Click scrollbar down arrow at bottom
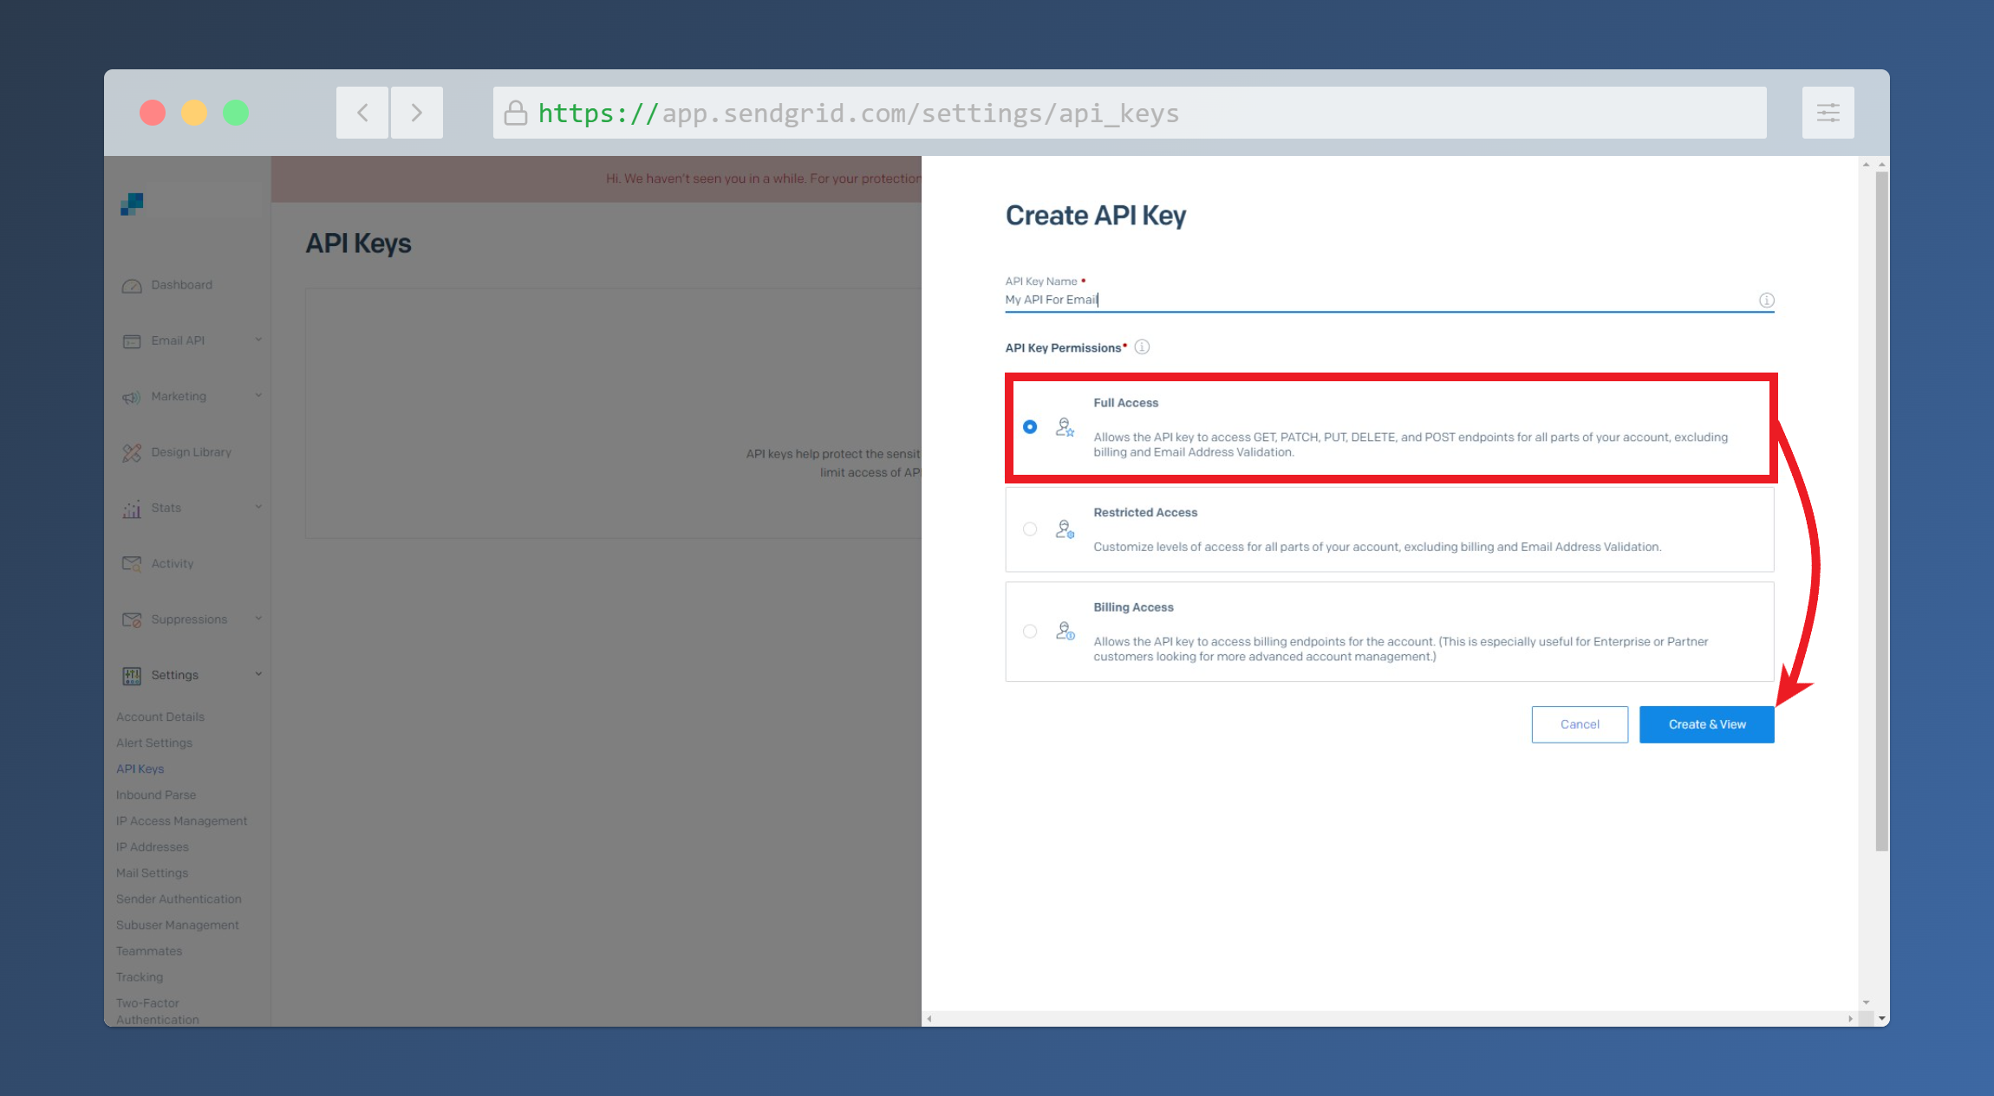Screen dimensions: 1994x1096 point(1881,1018)
